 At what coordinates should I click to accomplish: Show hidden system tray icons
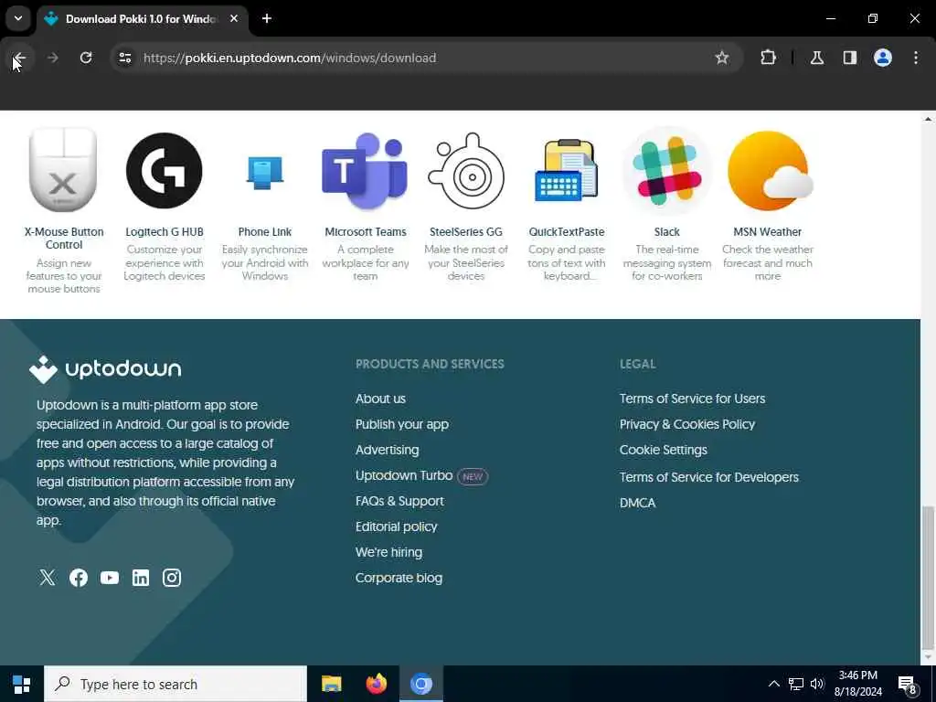pyautogui.click(x=773, y=684)
